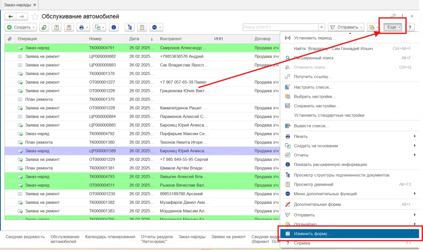Click the blue info circle toolbar icon

(114, 27)
